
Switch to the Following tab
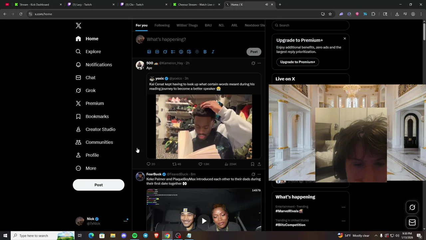coord(162,25)
